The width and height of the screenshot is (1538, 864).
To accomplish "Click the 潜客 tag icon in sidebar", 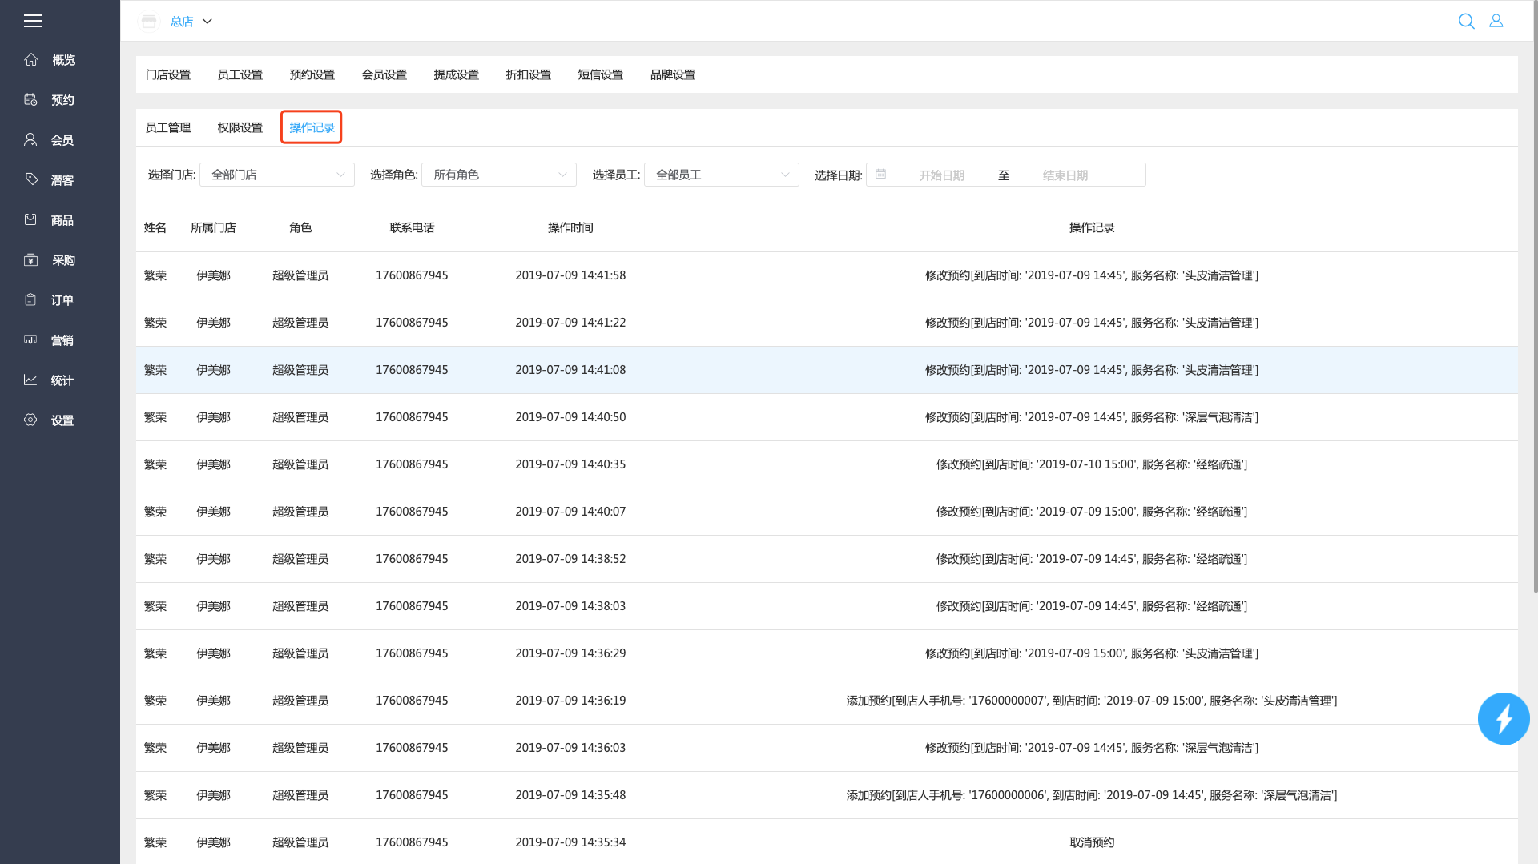I will click(x=31, y=179).
